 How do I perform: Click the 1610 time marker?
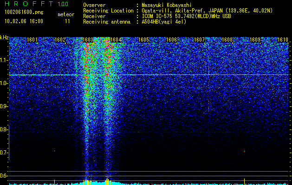tap(283, 40)
